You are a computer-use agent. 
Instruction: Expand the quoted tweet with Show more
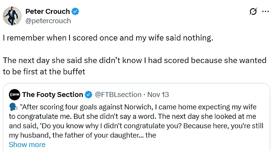coord(27,145)
